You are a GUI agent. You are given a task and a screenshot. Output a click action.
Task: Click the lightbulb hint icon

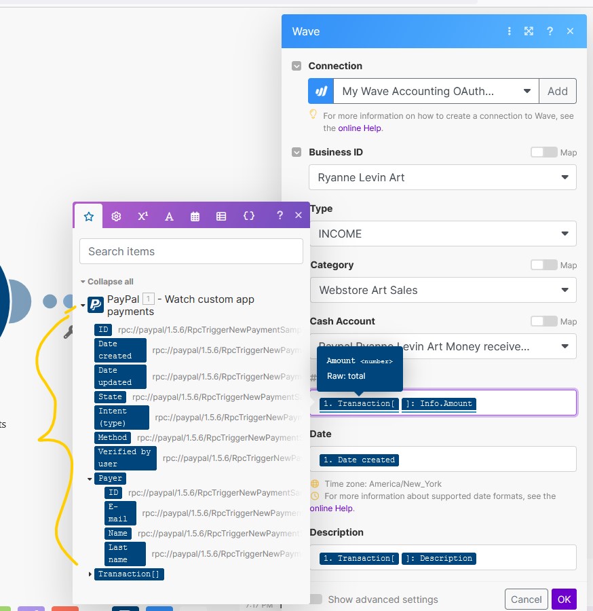pos(313,114)
